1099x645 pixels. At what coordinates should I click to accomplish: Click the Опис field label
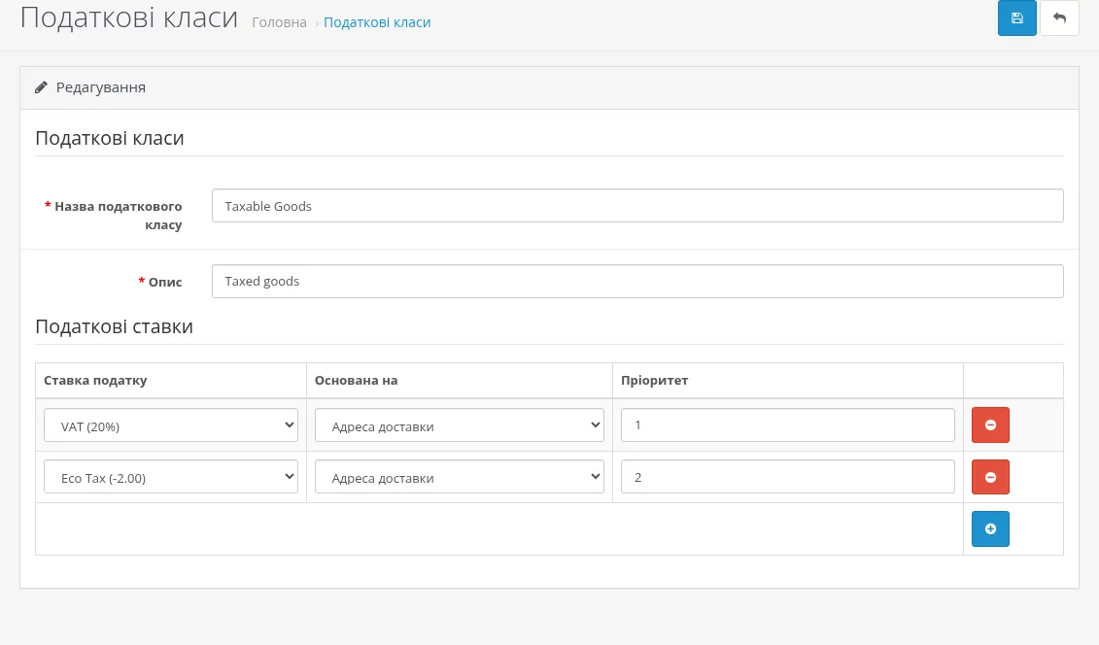pos(160,283)
